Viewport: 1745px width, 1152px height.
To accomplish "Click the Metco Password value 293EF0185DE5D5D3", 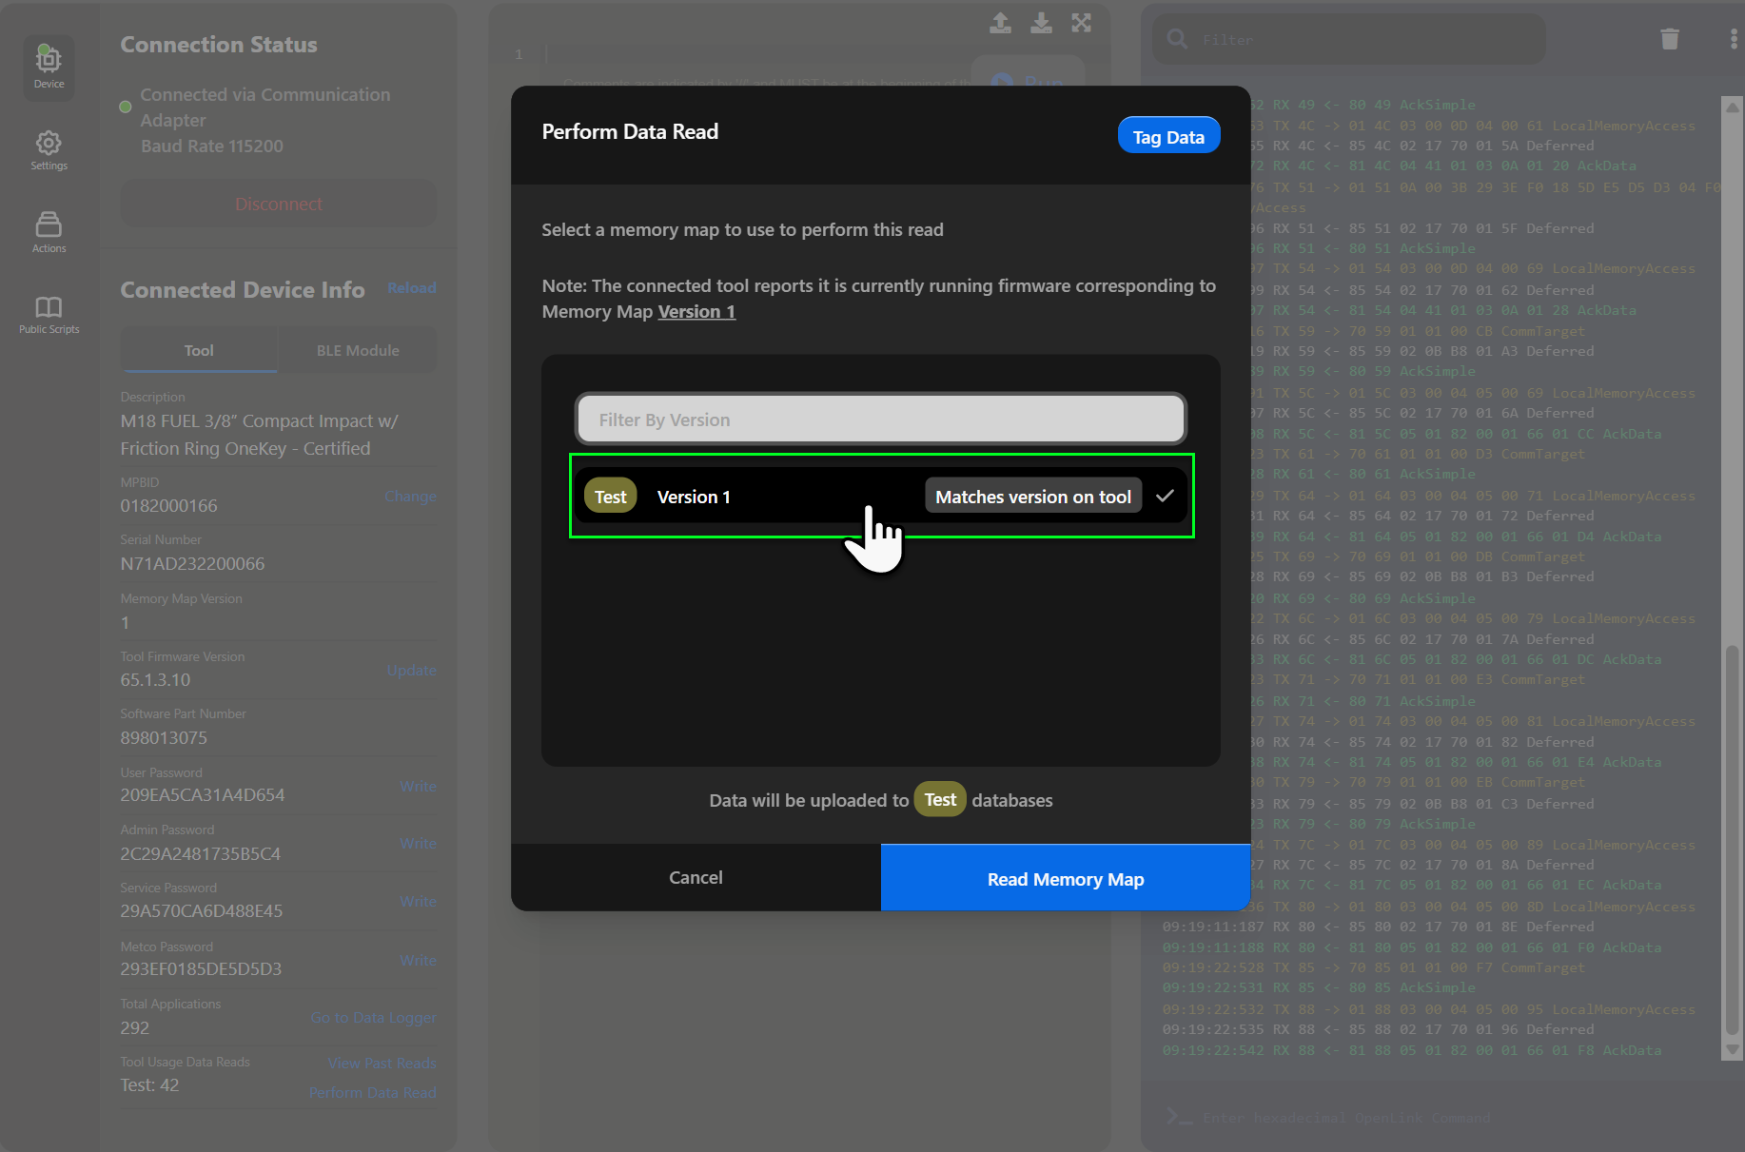I will coord(201,969).
